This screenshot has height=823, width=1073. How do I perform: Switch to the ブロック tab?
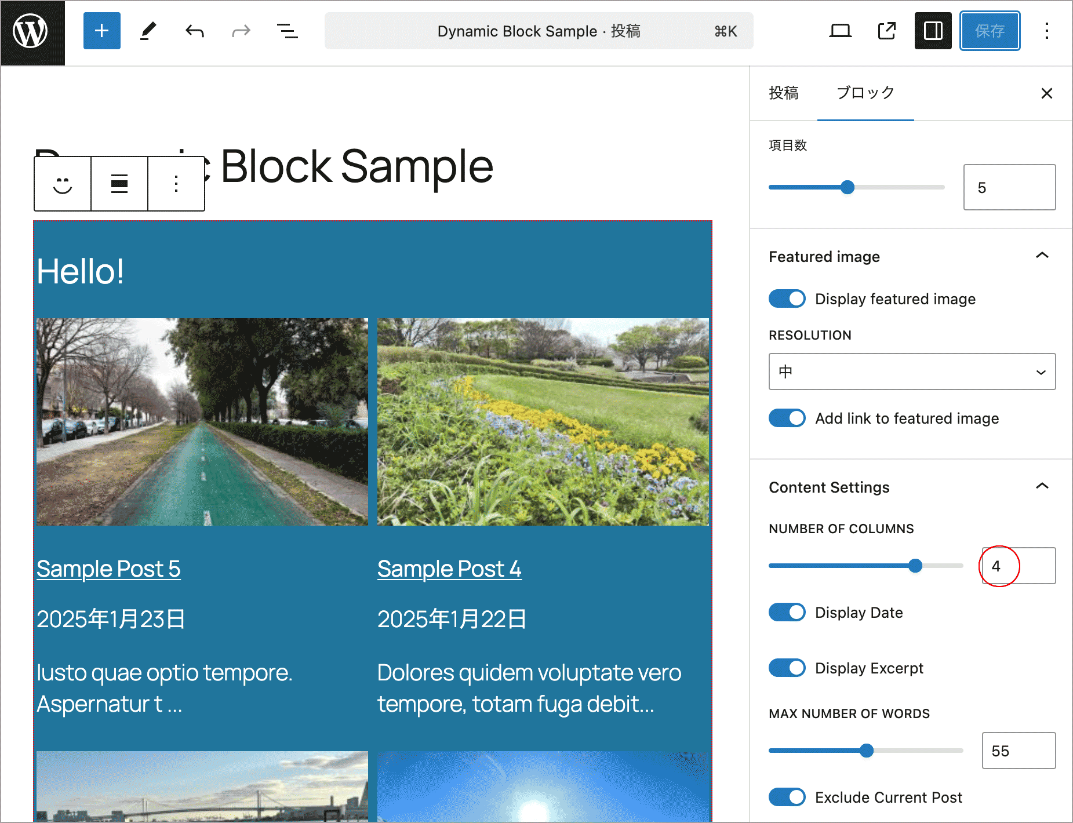pos(865,93)
